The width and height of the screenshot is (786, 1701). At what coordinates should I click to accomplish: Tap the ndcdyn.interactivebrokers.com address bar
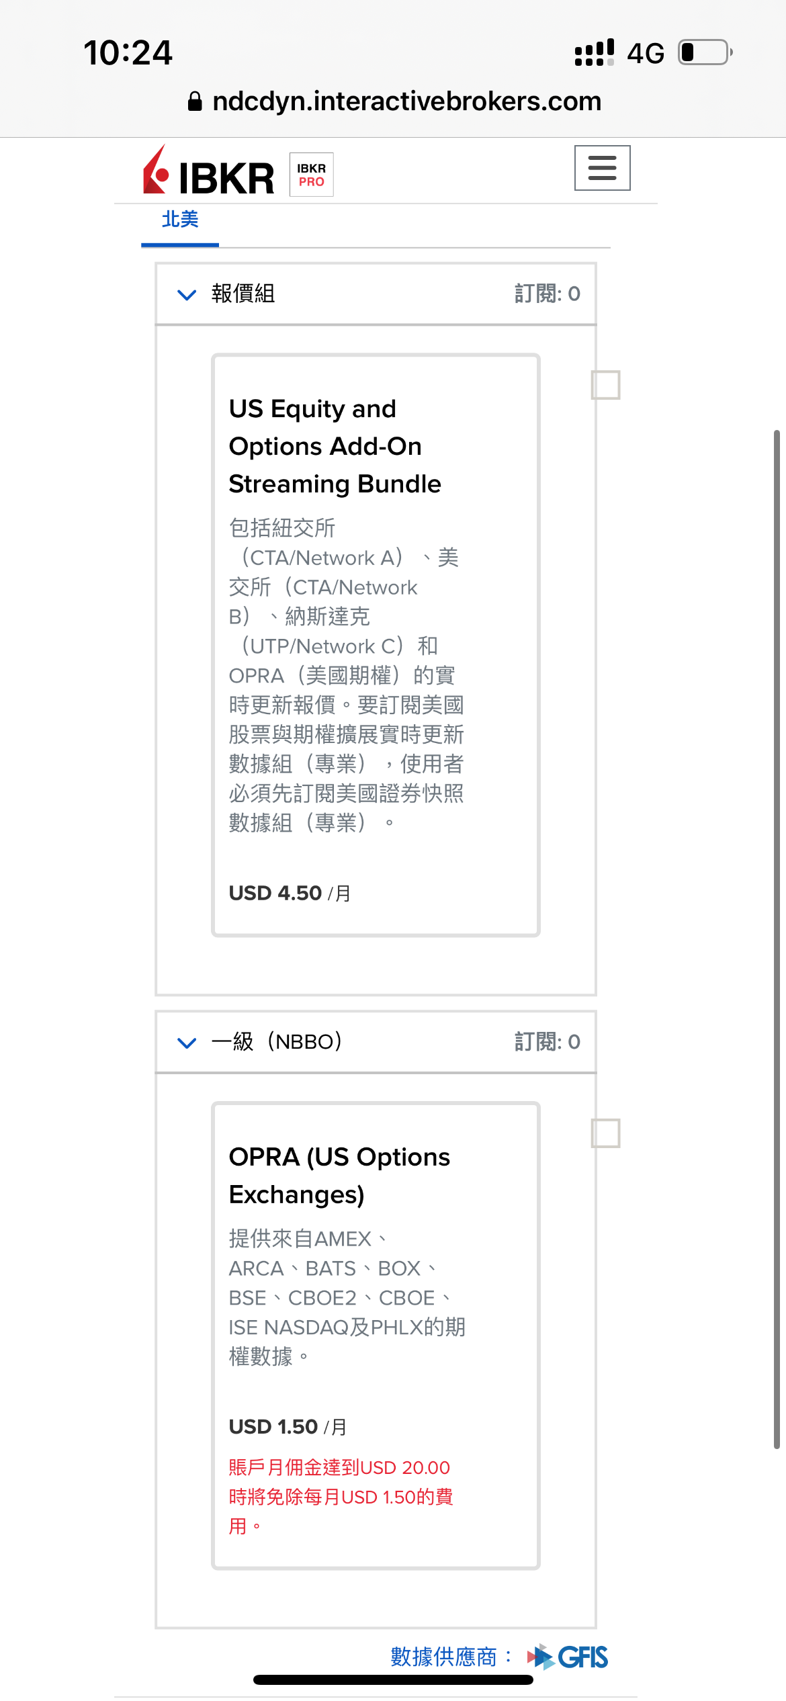pyautogui.click(x=394, y=101)
